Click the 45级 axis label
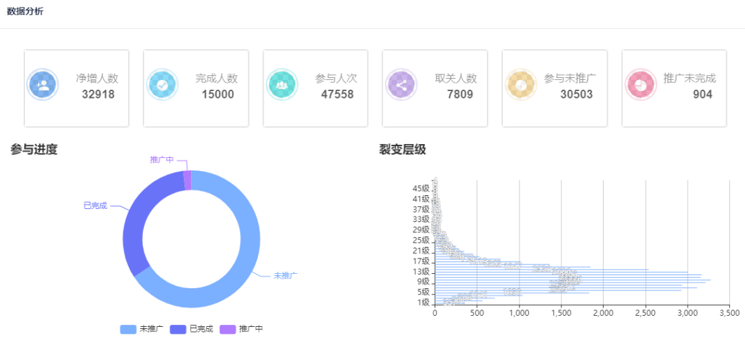 pyautogui.click(x=421, y=188)
